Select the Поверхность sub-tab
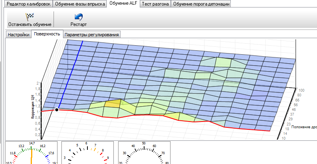The image size is (317, 164). (47, 34)
